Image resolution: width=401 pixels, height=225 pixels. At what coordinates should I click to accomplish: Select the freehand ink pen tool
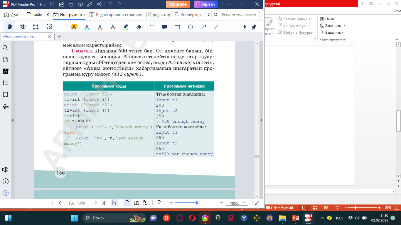[x=126, y=27]
